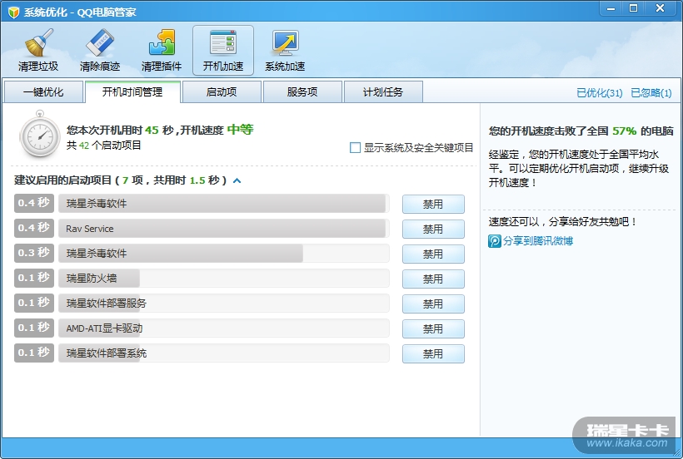
Task: Select the 开机时间管理 tab
Action: pyautogui.click(x=132, y=91)
